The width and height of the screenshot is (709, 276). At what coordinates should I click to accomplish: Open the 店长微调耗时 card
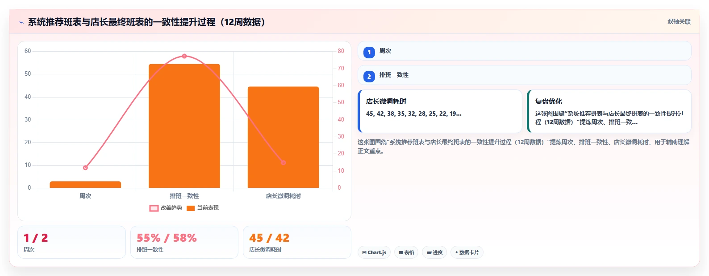[x=440, y=111]
